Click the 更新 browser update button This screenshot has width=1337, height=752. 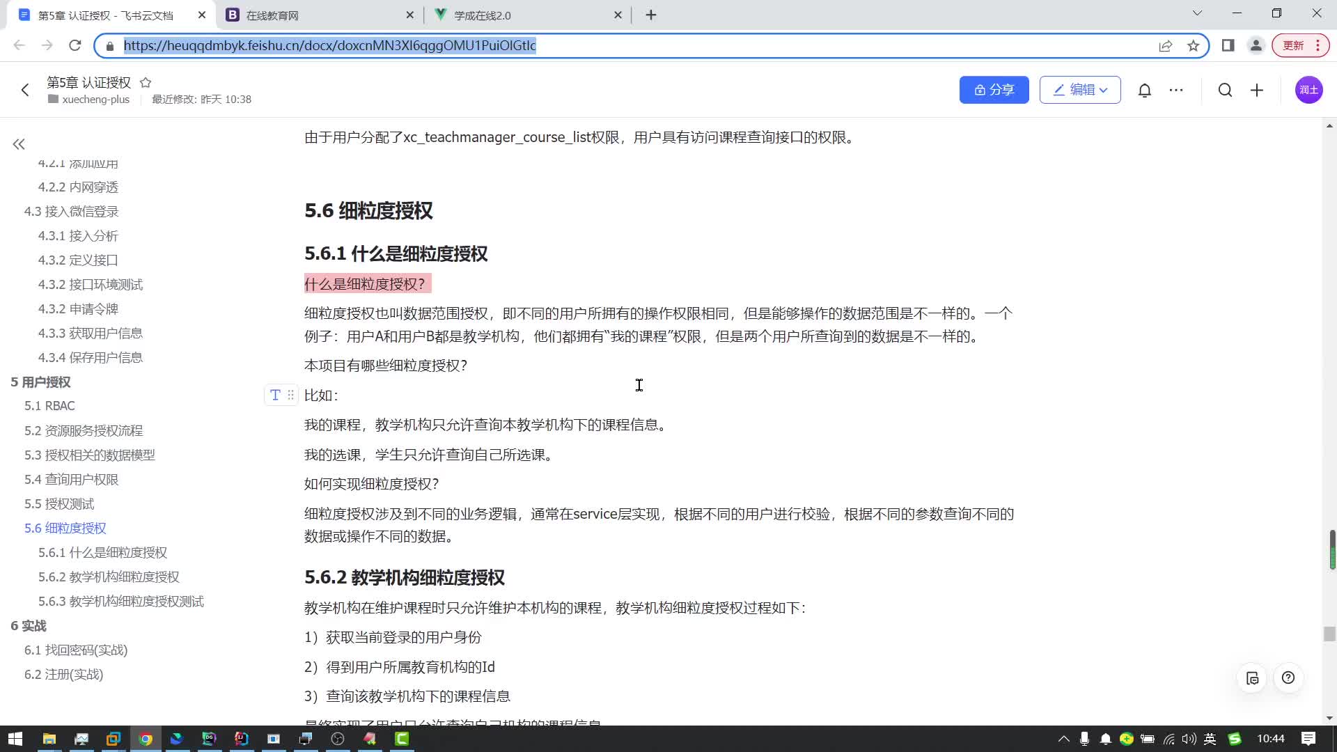(1300, 45)
